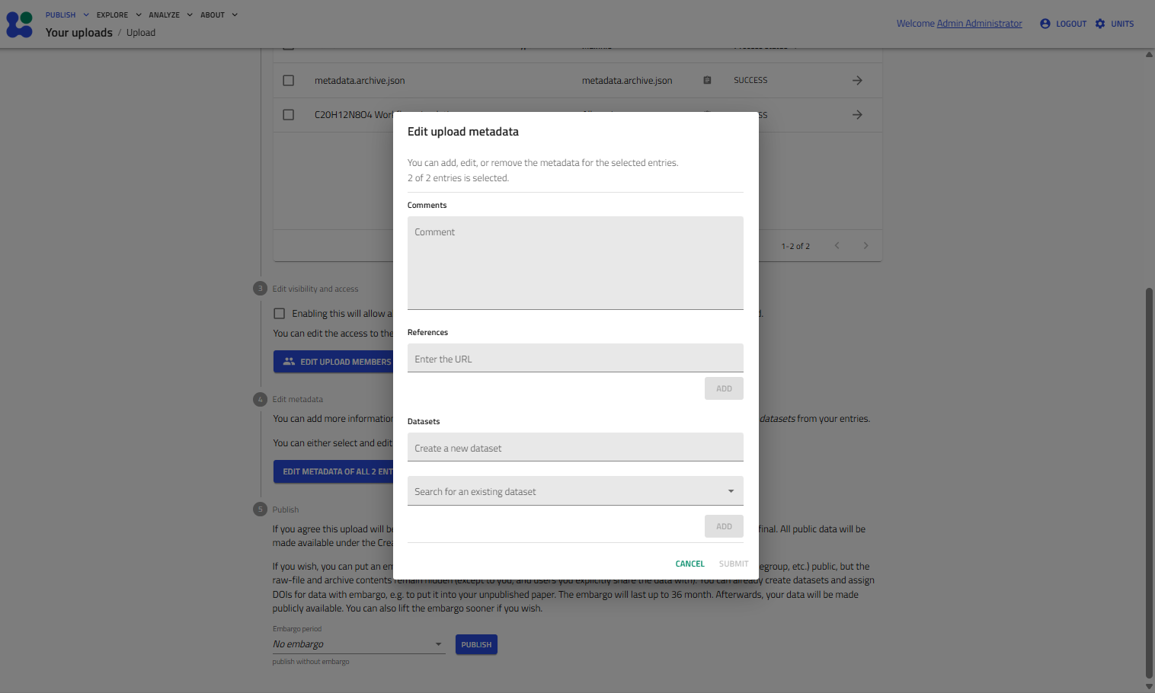Focus the Enter the URL field
This screenshot has width=1155, height=693.
(x=575, y=358)
